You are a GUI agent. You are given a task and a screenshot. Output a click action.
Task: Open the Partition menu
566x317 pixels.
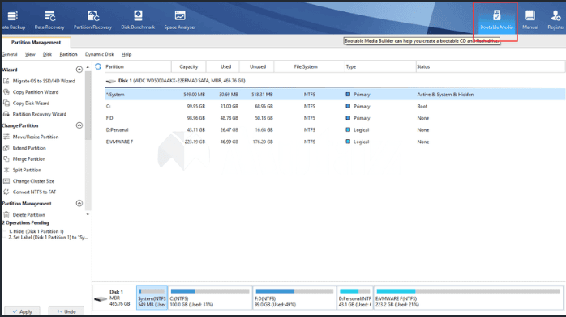coord(68,54)
